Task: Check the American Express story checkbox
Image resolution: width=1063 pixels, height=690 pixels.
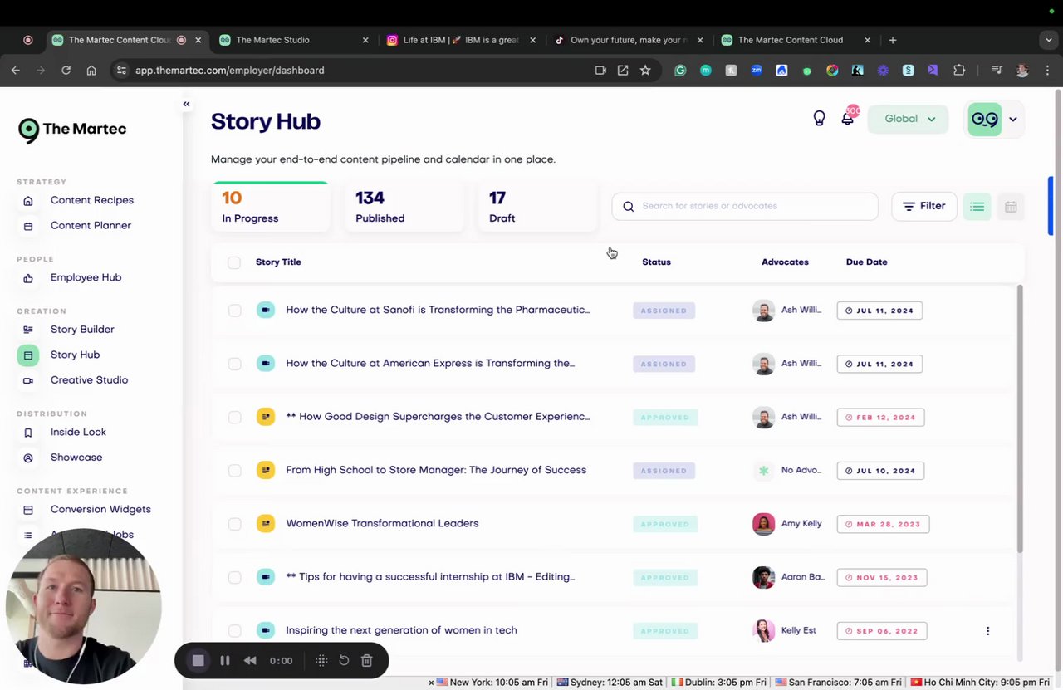Action: (x=234, y=364)
